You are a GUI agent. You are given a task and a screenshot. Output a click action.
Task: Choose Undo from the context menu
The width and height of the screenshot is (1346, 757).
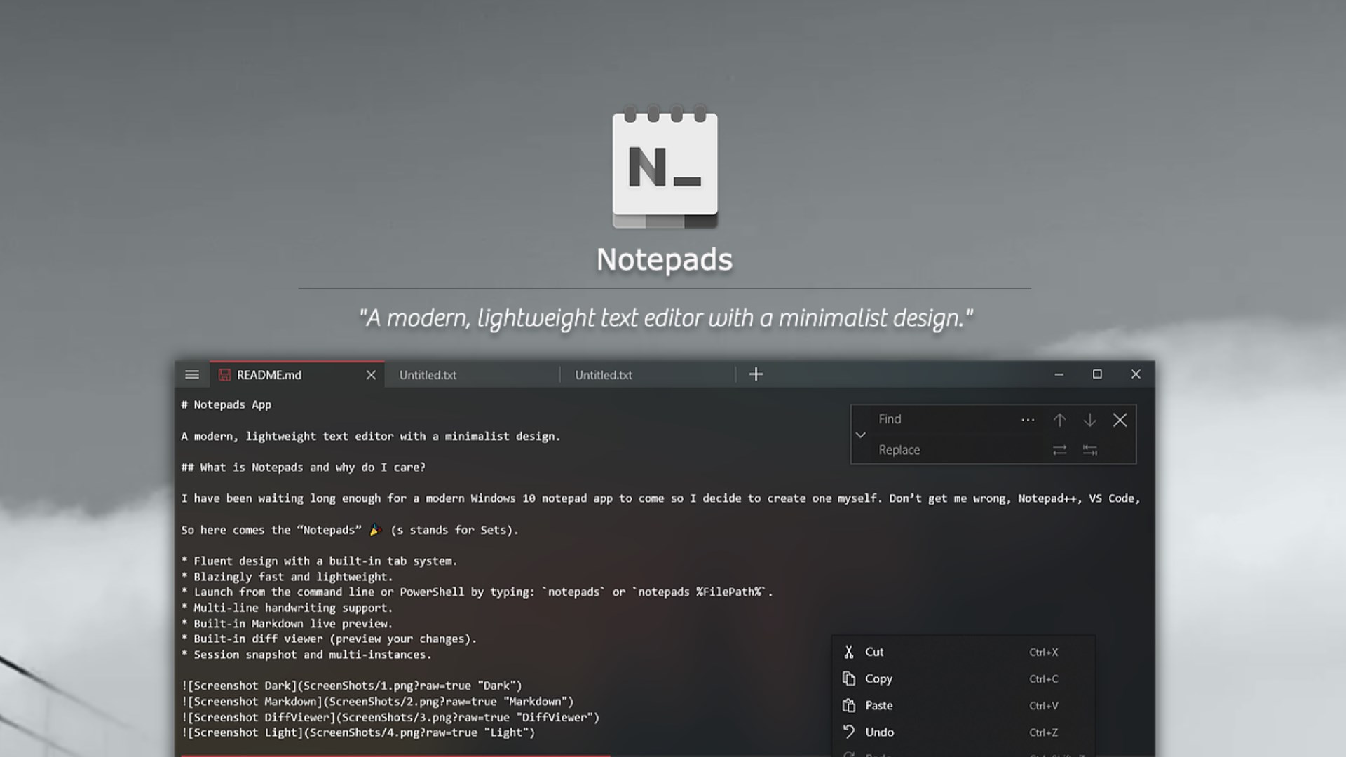879,732
